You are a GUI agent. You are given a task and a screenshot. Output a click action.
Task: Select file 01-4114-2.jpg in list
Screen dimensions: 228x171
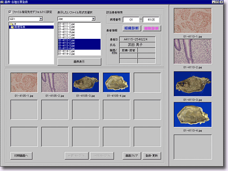(x=67, y=54)
